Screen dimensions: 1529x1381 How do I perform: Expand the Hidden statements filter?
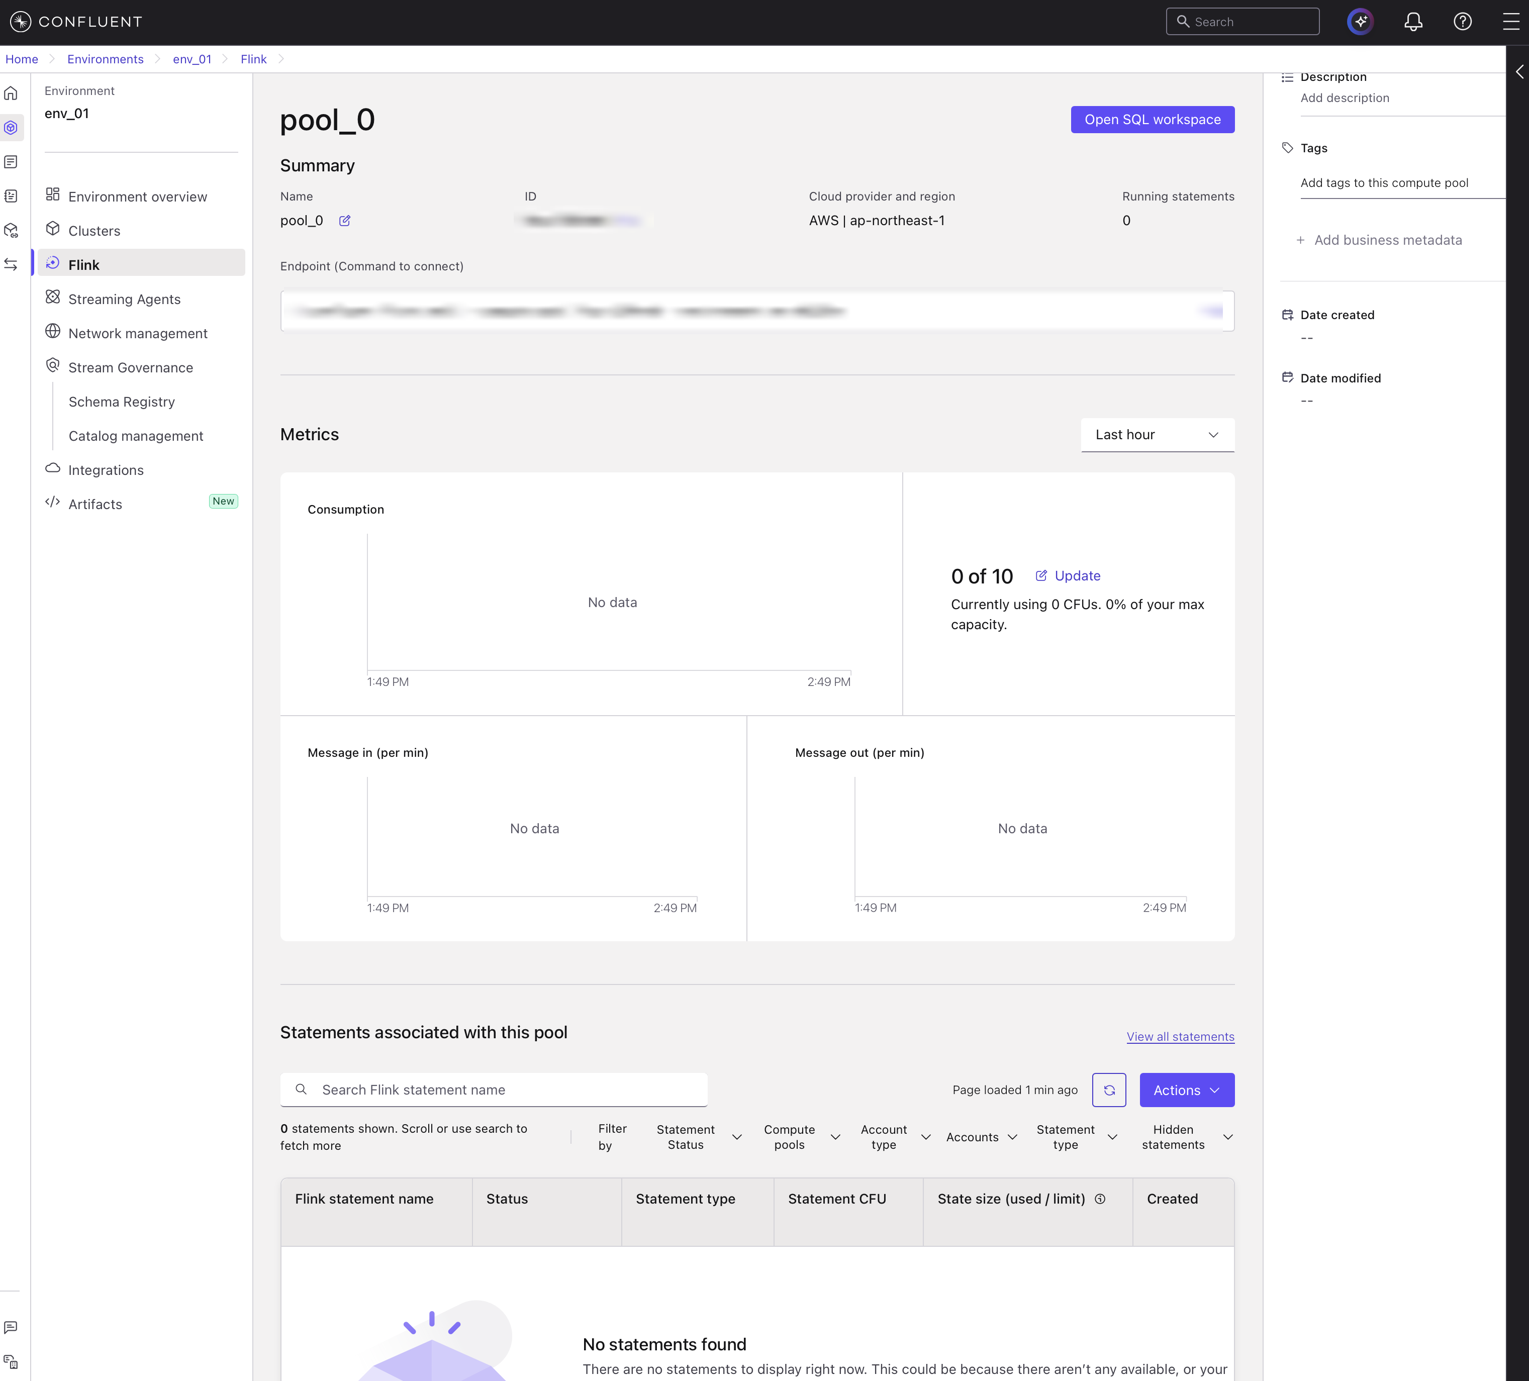1187,1137
